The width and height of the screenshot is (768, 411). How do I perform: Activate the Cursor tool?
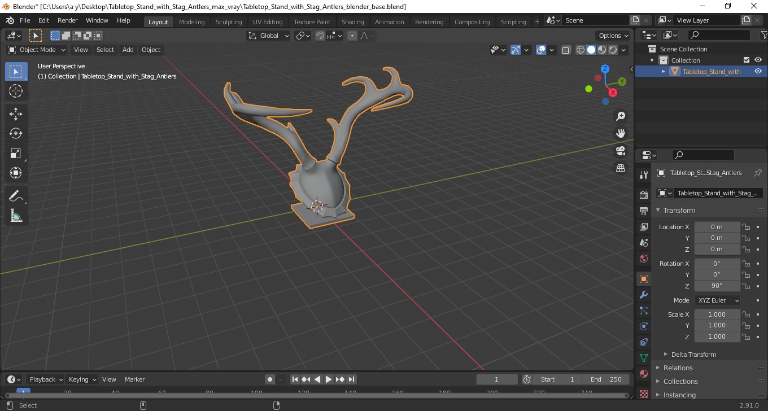pos(16,91)
